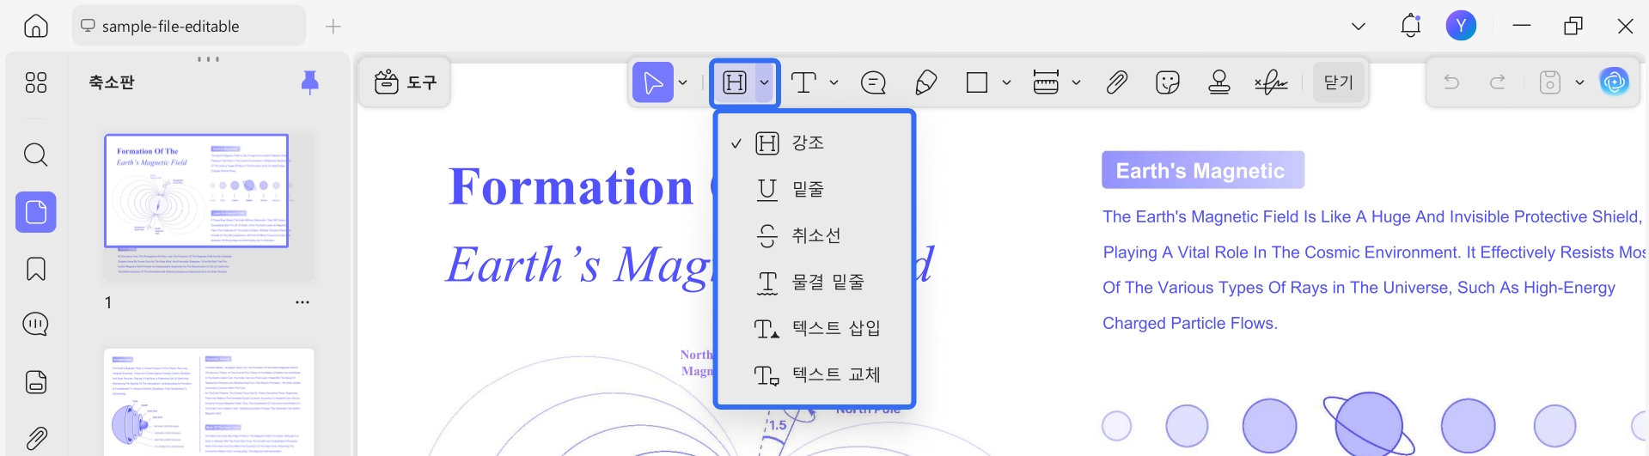Expand the shape tool dropdown arrow

pyautogui.click(x=1006, y=82)
